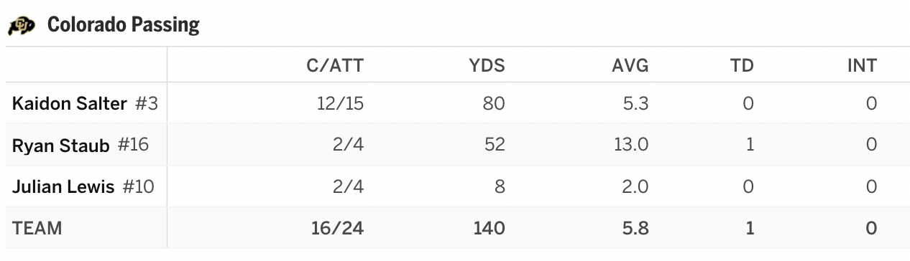Open Kaidon Salter player profile

(70, 103)
